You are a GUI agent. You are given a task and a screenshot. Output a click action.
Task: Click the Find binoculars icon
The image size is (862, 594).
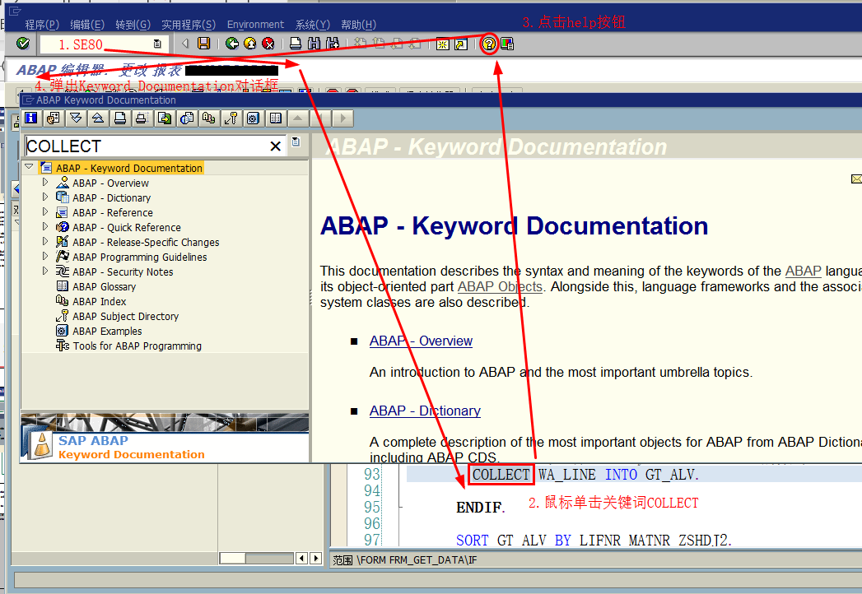click(314, 44)
